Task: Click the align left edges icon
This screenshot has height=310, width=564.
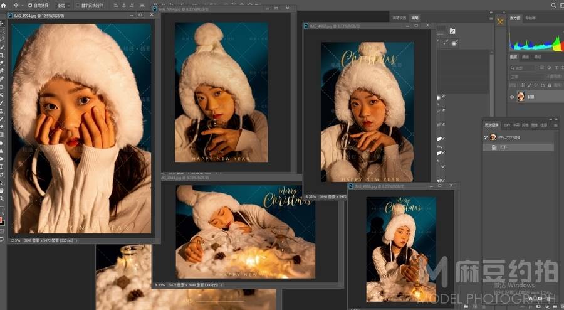Action: point(116,6)
